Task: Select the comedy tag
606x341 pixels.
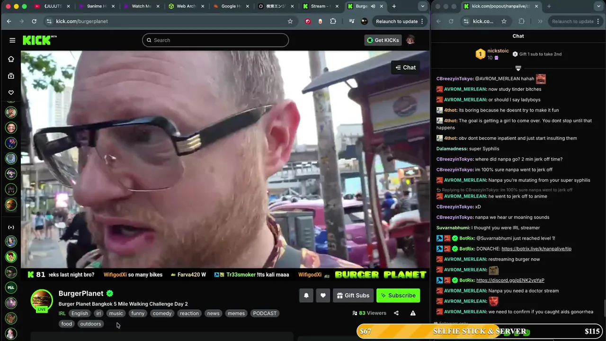Action: 162,314
